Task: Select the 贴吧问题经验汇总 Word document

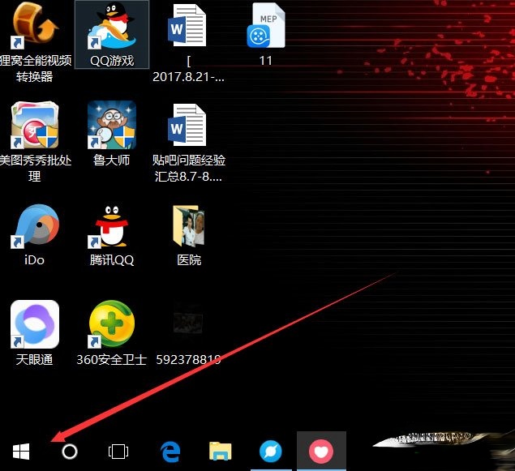Action: [x=188, y=126]
